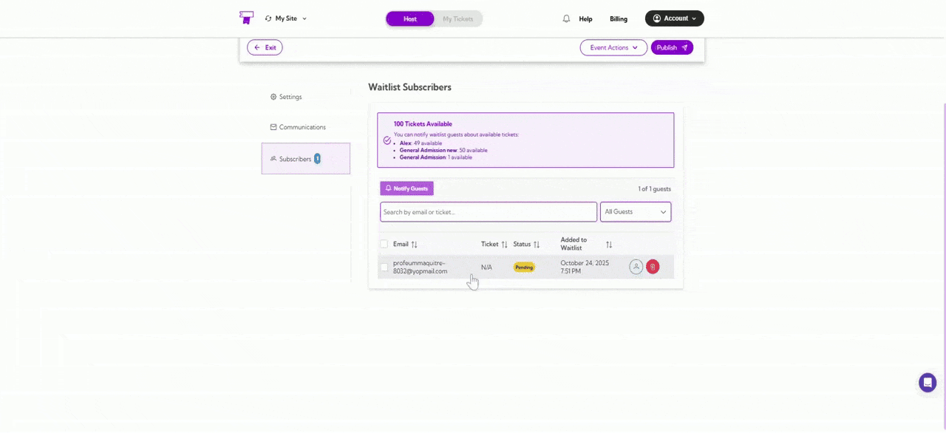
Task: Click the ticket logo in the top navigation
Action: coord(246,18)
